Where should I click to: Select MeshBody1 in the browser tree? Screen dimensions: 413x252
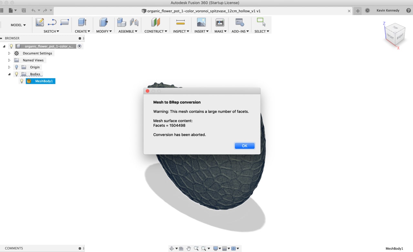click(44, 81)
